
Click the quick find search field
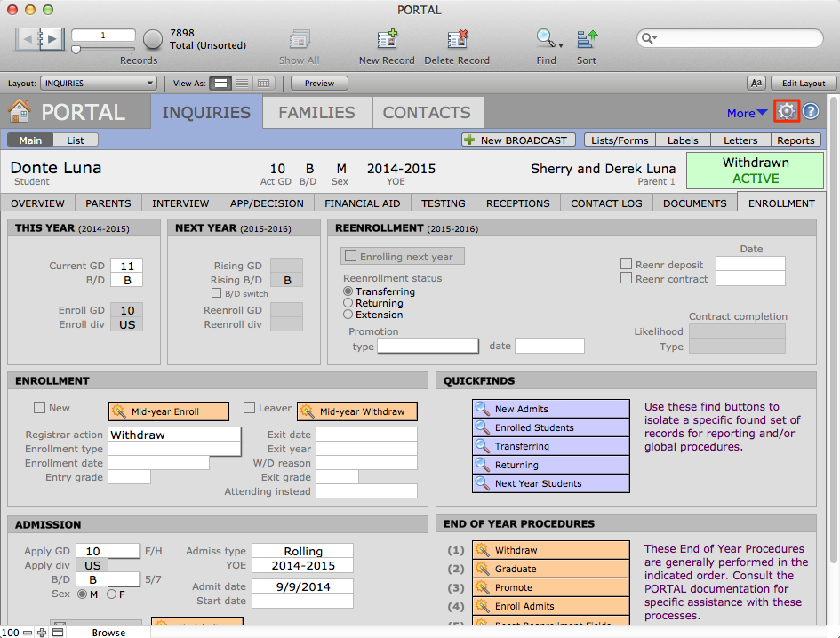click(x=730, y=38)
